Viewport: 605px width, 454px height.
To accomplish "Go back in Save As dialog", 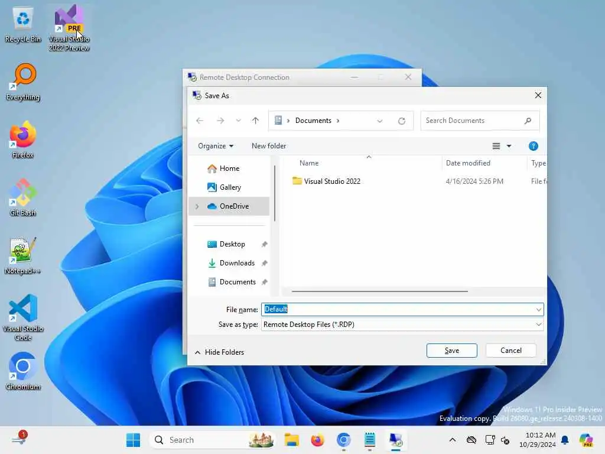I will pyautogui.click(x=200, y=121).
